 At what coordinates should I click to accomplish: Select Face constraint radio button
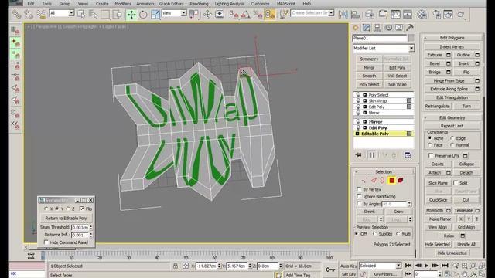430,145
